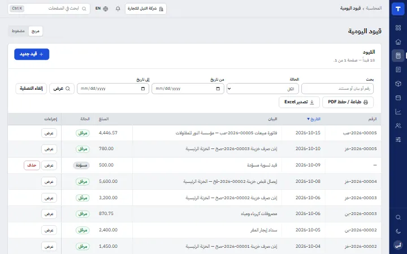Open the reports chart icon in sidebar

point(398,112)
